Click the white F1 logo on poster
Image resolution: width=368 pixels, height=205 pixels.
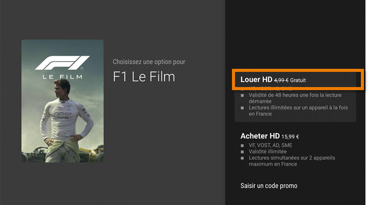pos(62,63)
